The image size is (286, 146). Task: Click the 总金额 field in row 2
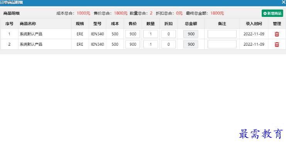[191, 44]
